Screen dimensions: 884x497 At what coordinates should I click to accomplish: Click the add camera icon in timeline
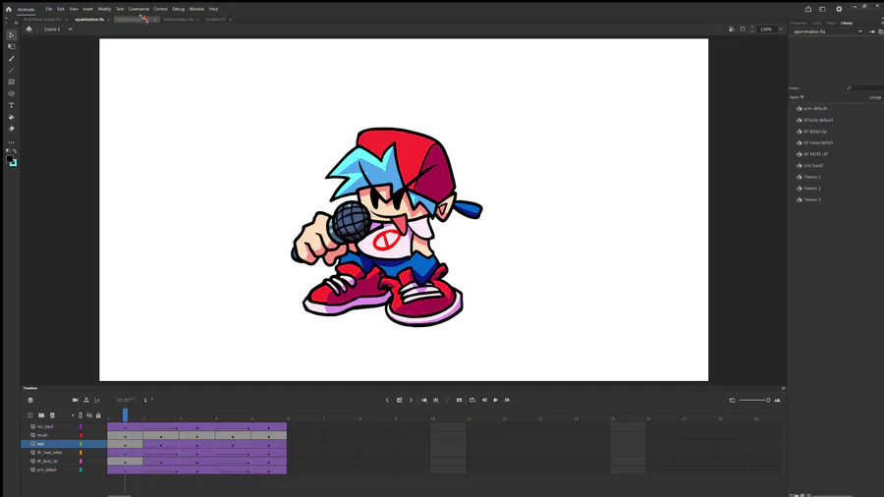pos(75,400)
